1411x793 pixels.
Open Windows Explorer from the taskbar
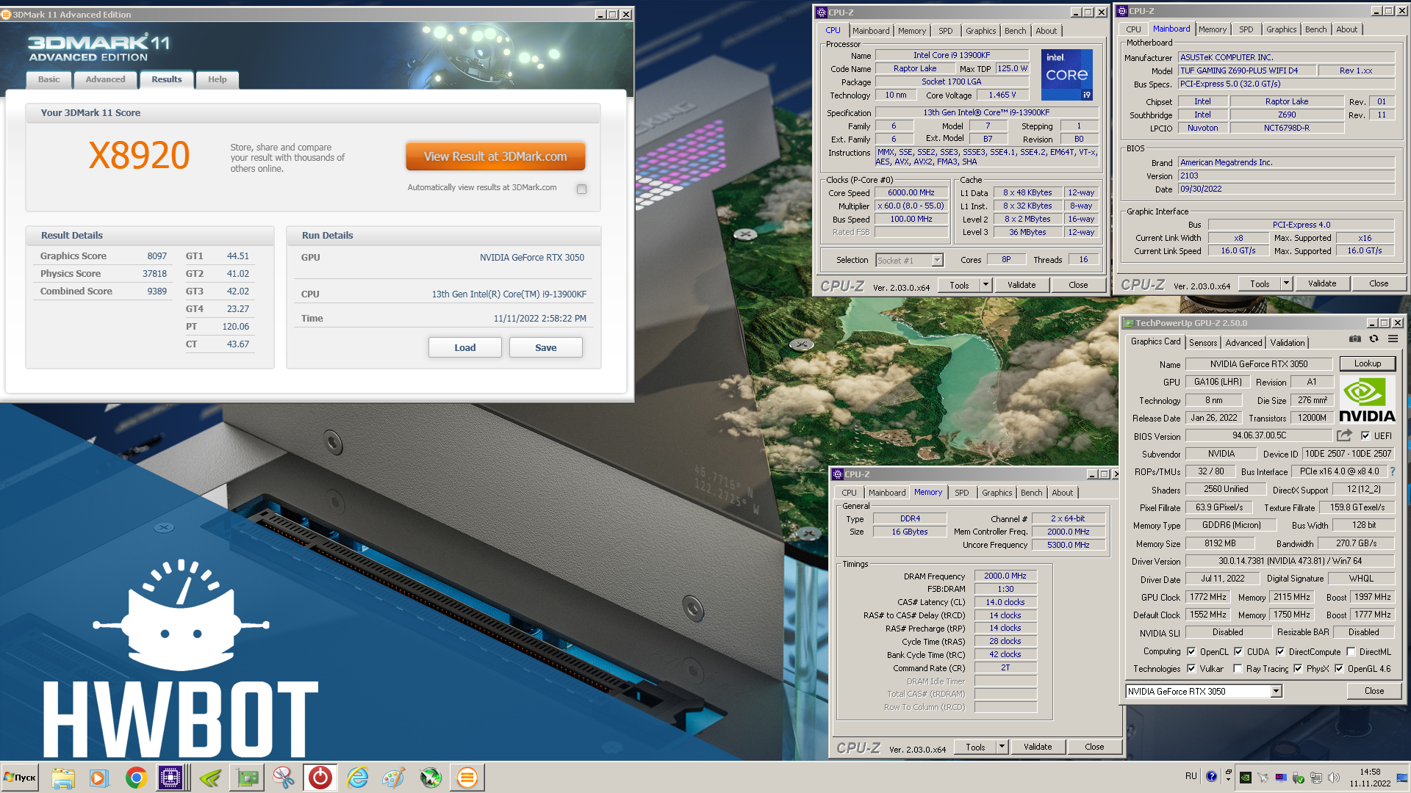(63, 778)
